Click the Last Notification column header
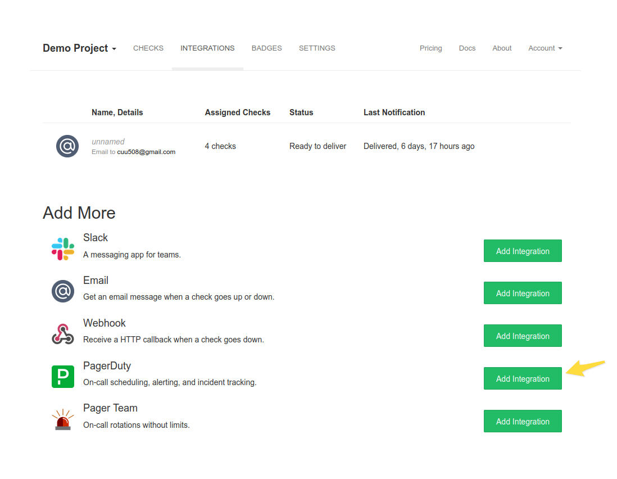 coord(394,112)
